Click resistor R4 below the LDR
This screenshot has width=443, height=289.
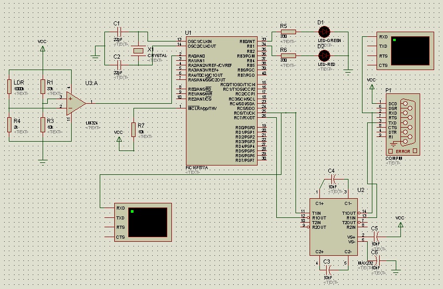coord(9,125)
